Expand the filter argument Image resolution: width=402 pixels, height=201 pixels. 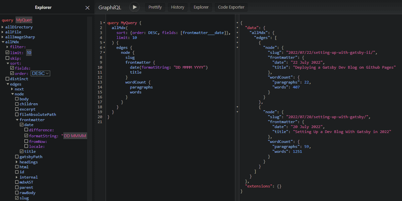(8, 47)
